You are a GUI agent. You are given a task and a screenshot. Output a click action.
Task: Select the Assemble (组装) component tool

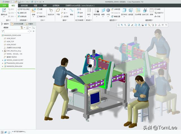pyautogui.click(x=34, y=11)
